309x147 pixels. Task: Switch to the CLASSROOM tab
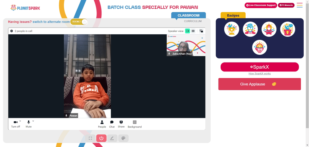coord(188,15)
